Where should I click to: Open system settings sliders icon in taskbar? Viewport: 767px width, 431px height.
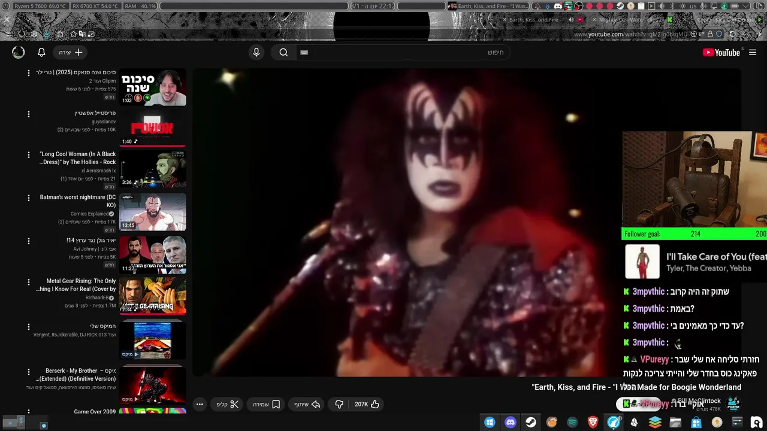click(737, 422)
